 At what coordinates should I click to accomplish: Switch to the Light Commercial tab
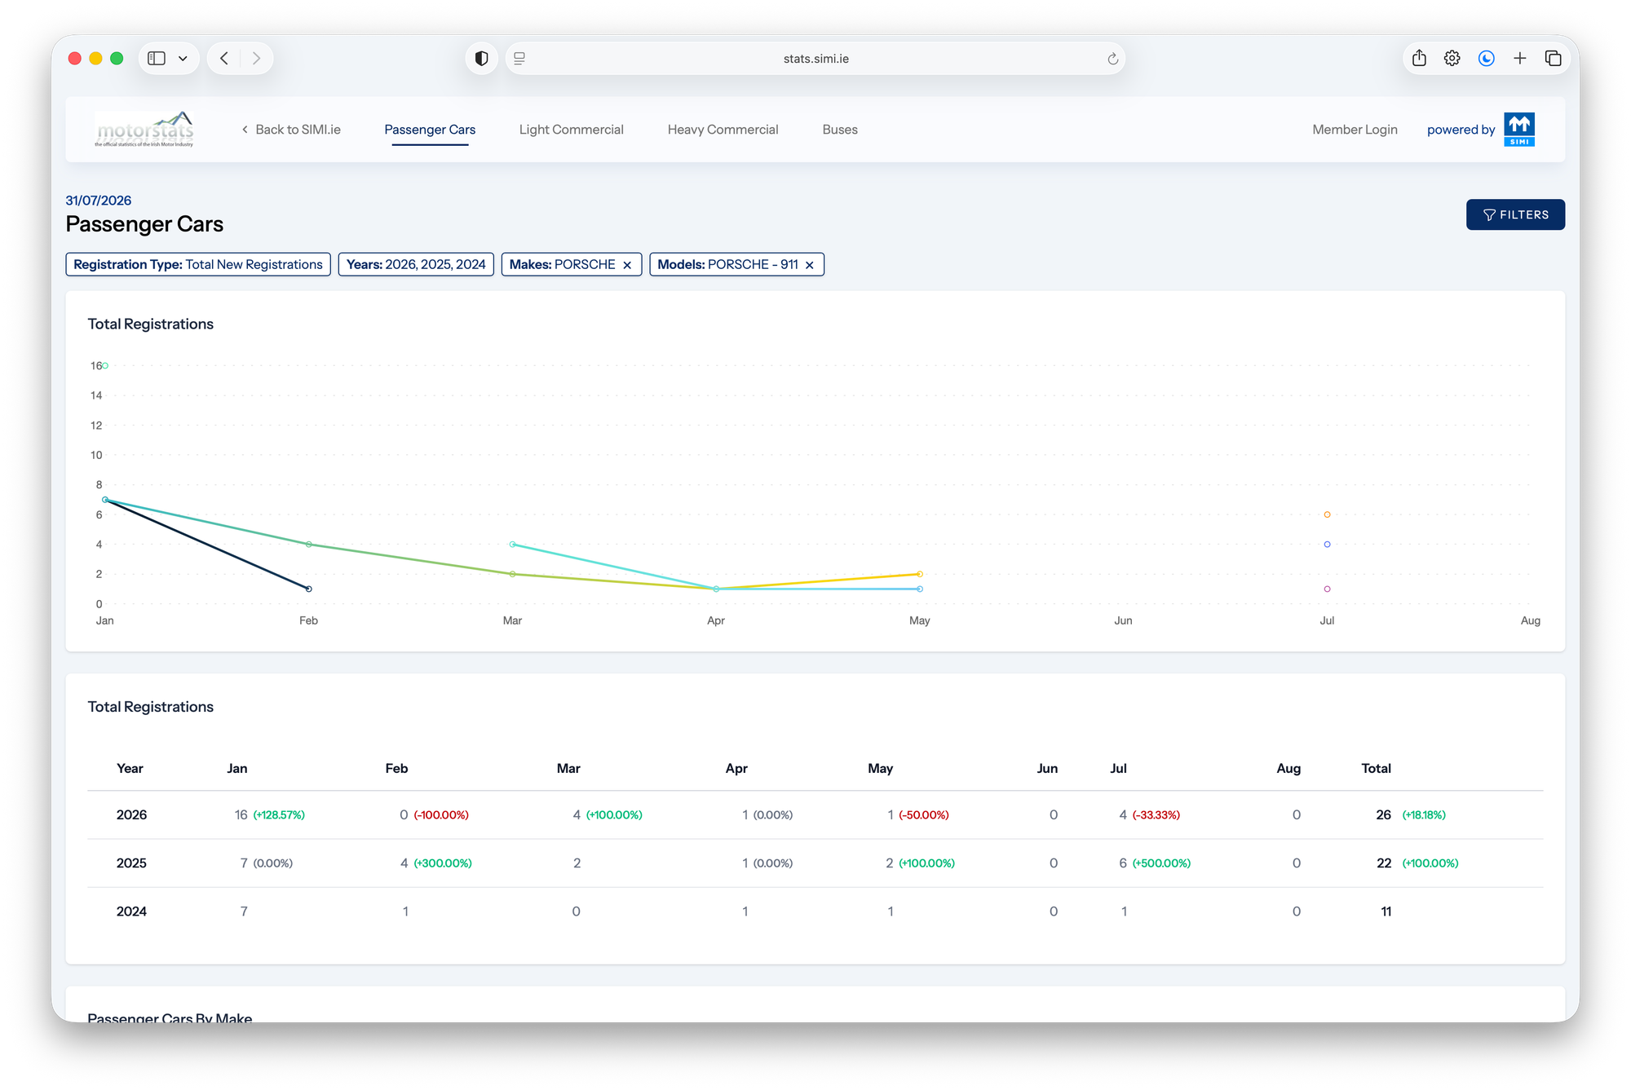pos(571,130)
